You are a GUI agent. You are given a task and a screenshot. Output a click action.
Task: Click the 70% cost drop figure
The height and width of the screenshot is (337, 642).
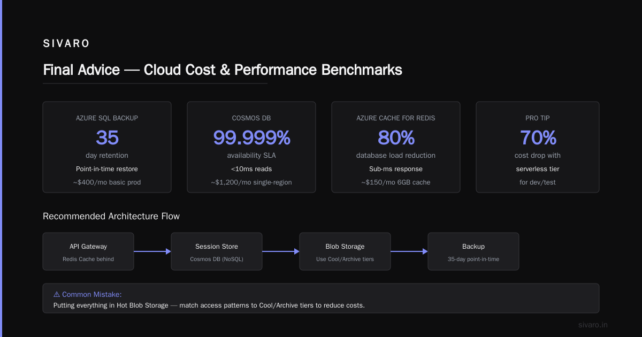[538, 137]
